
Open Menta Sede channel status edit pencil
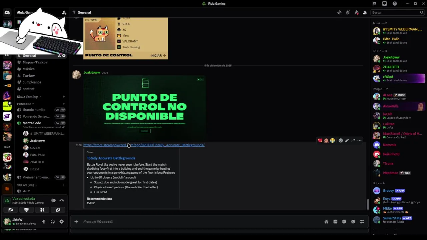click(63, 127)
